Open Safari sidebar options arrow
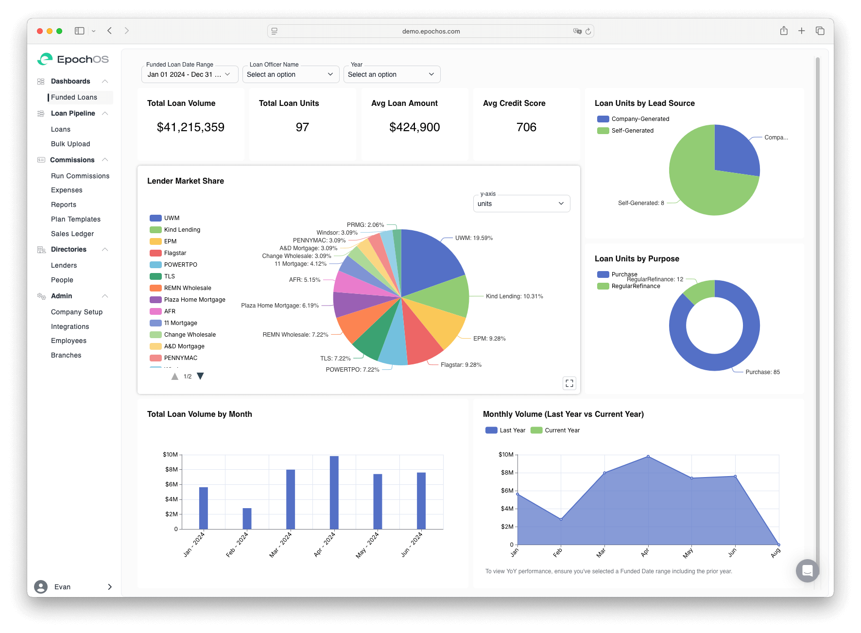This screenshot has height=633, width=861. pos(94,31)
